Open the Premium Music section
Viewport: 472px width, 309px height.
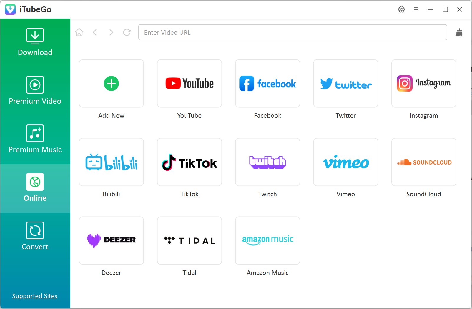(35, 139)
